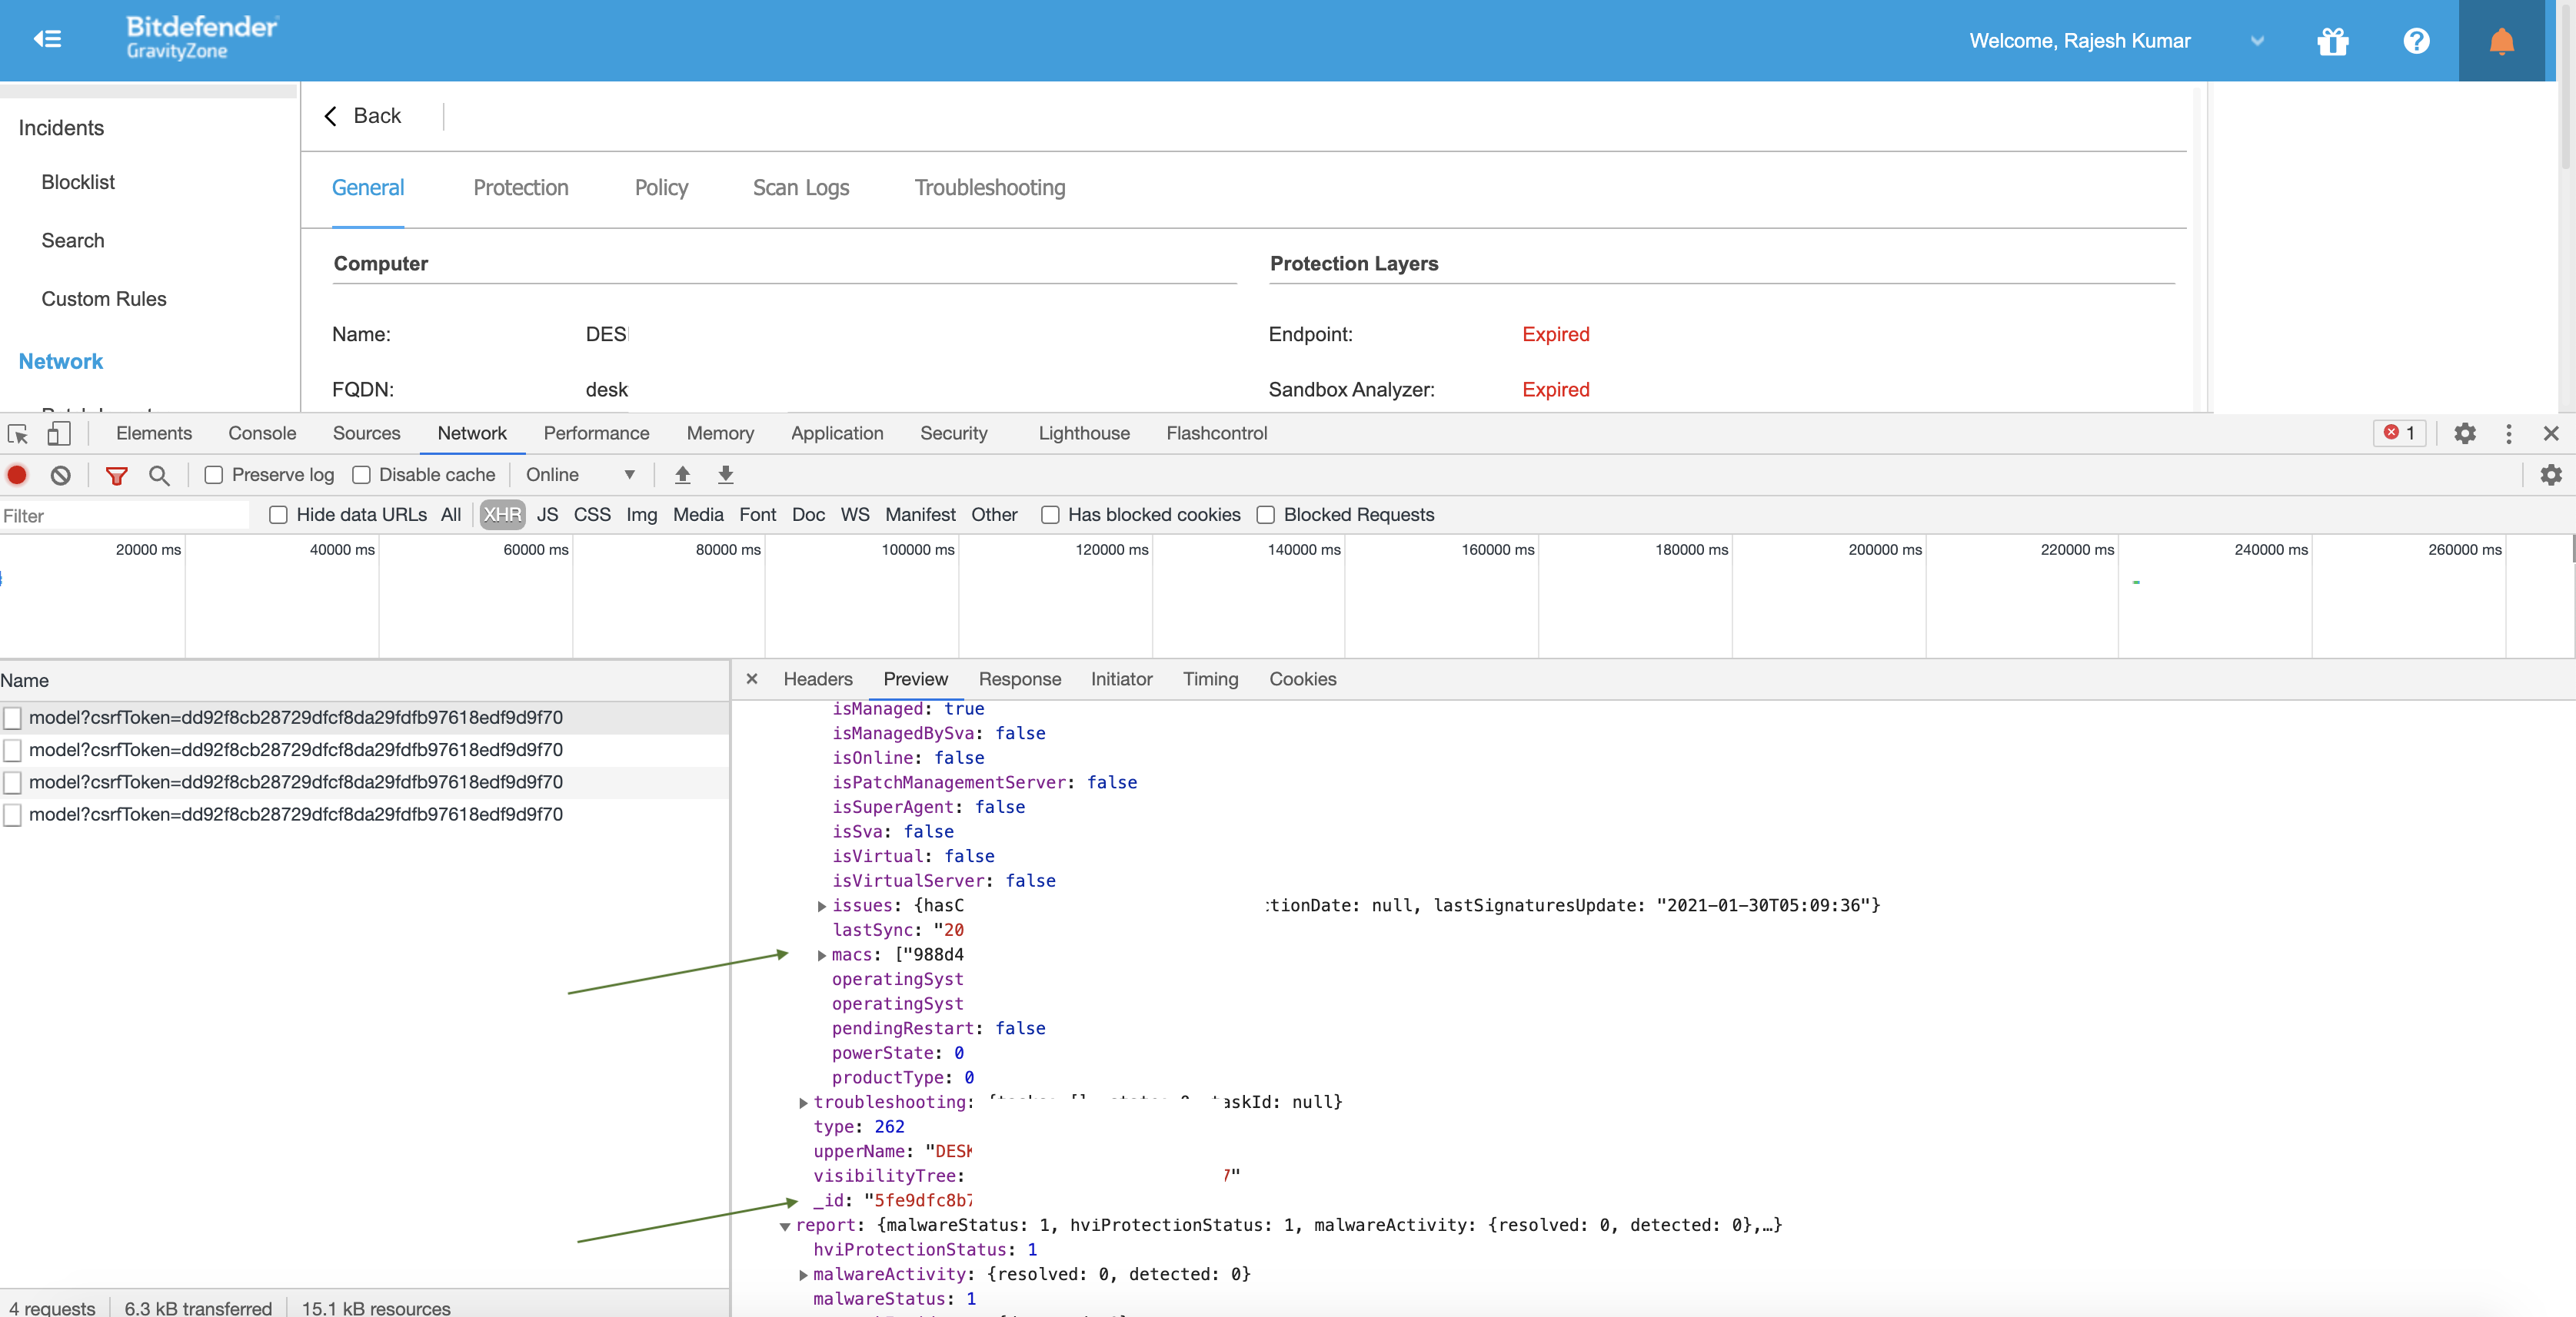Open the Welcome Rajesh Kumar user dropdown
The height and width of the screenshot is (1317, 2576).
pyautogui.click(x=2256, y=41)
